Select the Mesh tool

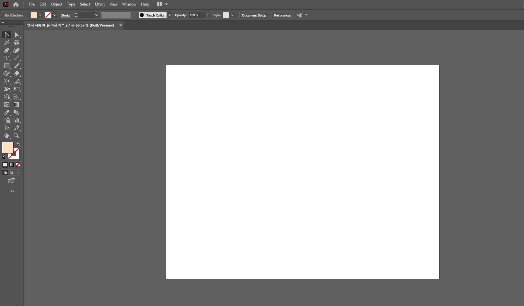pyautogui.click(x=6, y=105)
